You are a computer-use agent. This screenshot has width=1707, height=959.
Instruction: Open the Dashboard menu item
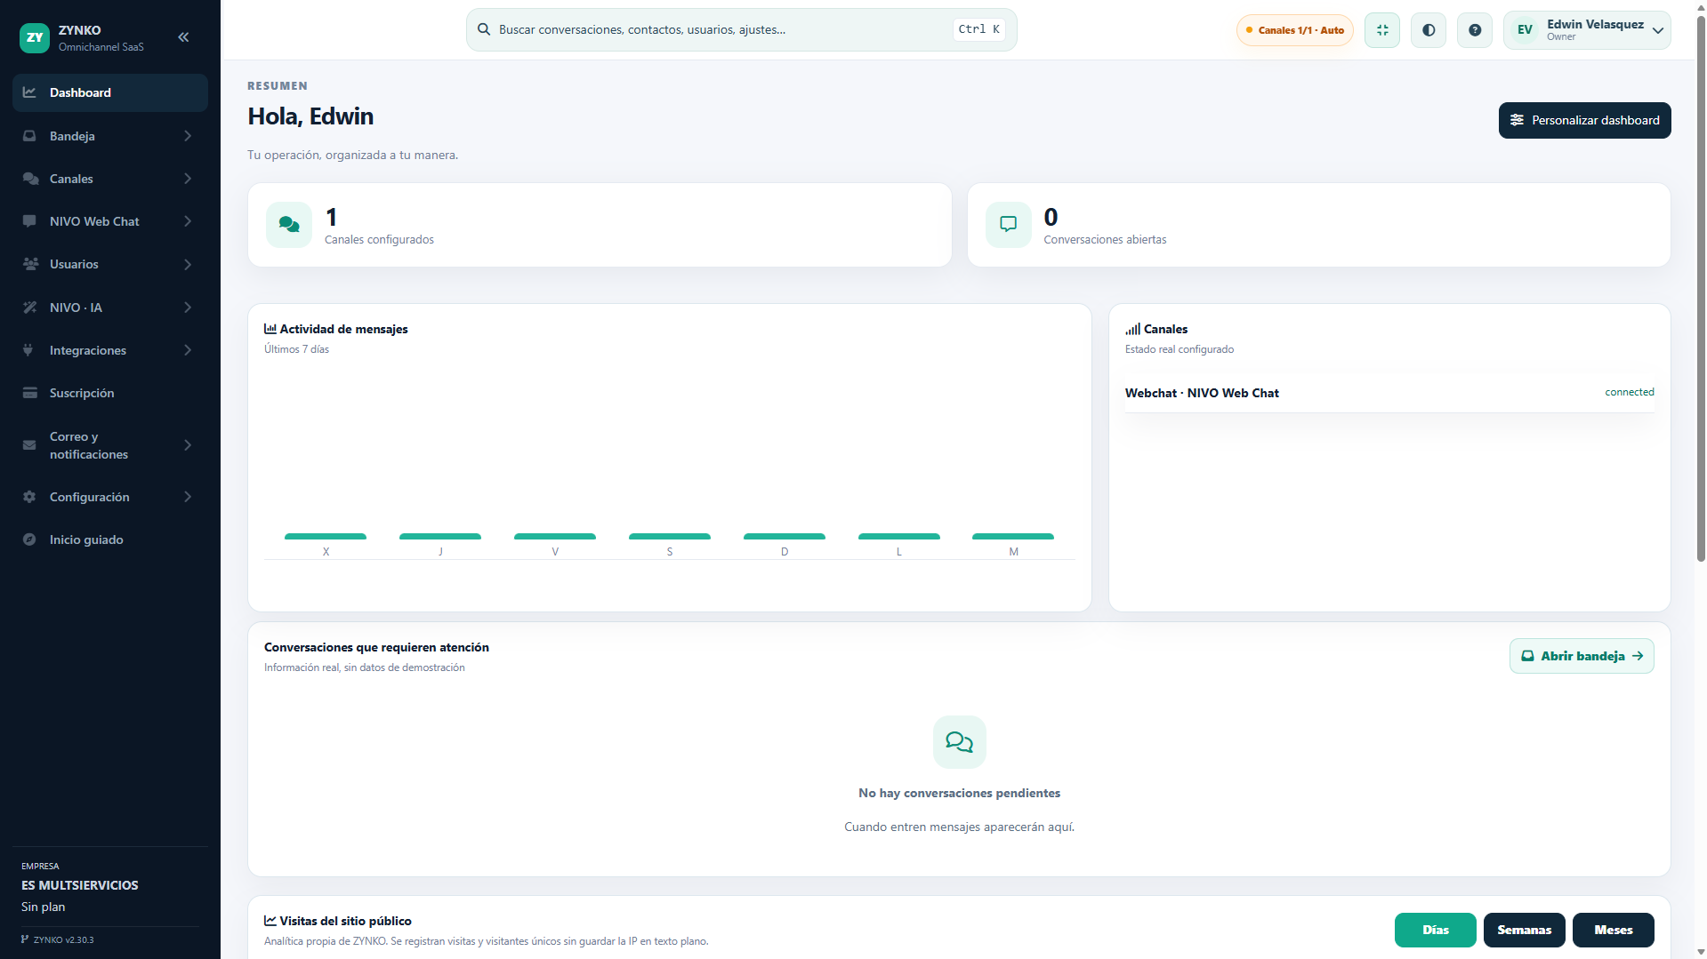click(110, 92)
